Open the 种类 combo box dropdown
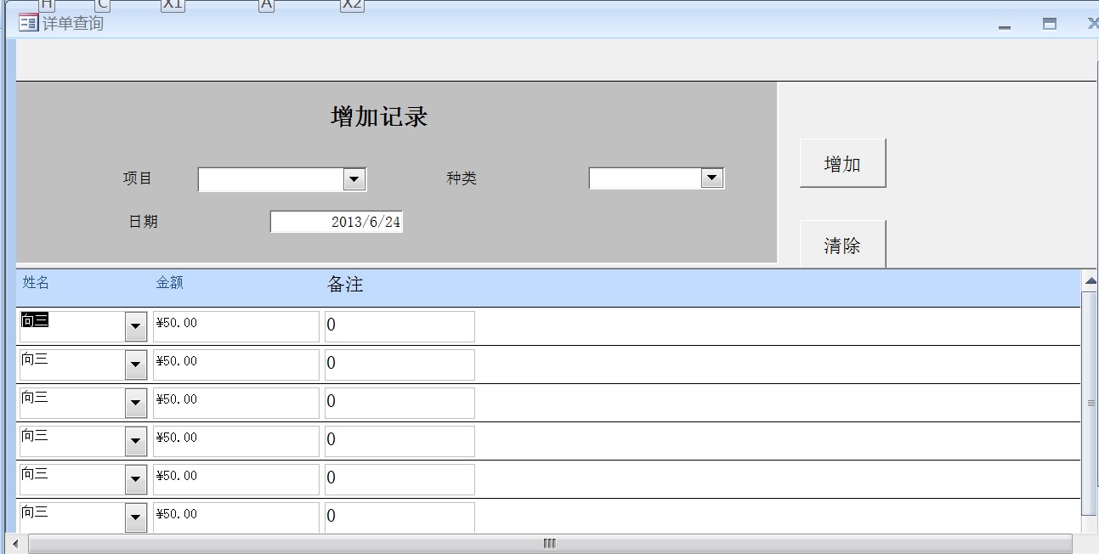The image size is (1099, 554). (x=711, y=178)
